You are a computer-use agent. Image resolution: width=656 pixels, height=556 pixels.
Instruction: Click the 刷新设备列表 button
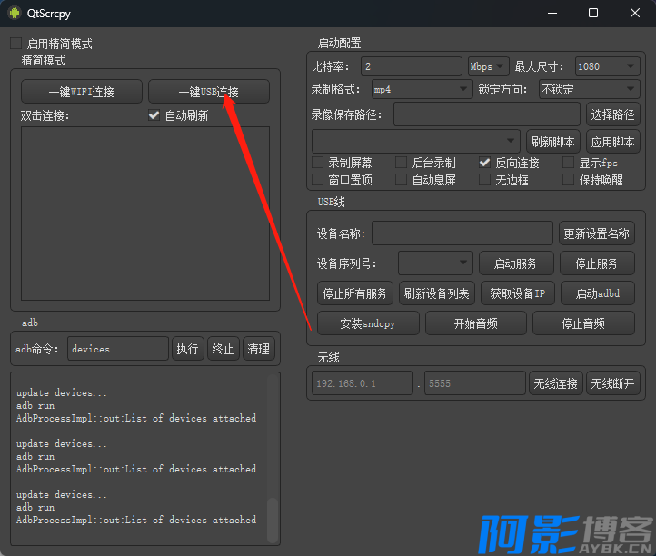point(436,293)
